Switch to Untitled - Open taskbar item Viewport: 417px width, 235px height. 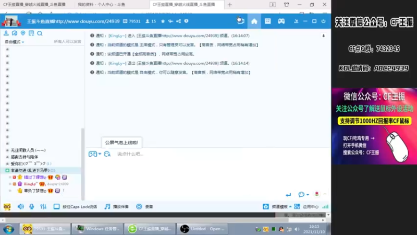point(202,229)
